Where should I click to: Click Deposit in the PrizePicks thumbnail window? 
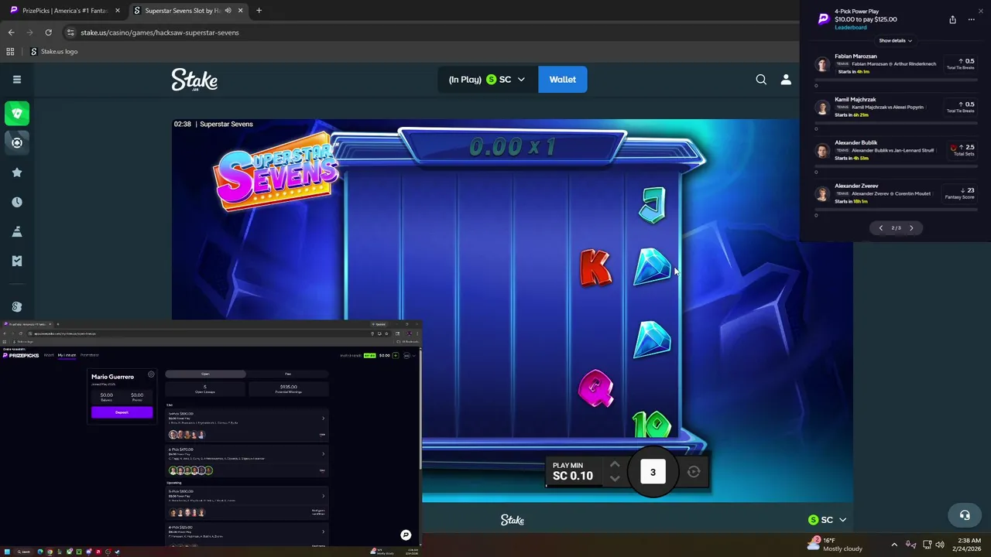(x=122, y=412)
